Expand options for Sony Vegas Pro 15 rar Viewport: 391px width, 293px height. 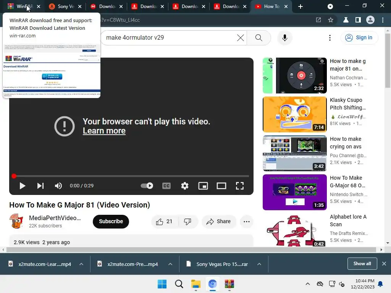[x=259, y=264]
